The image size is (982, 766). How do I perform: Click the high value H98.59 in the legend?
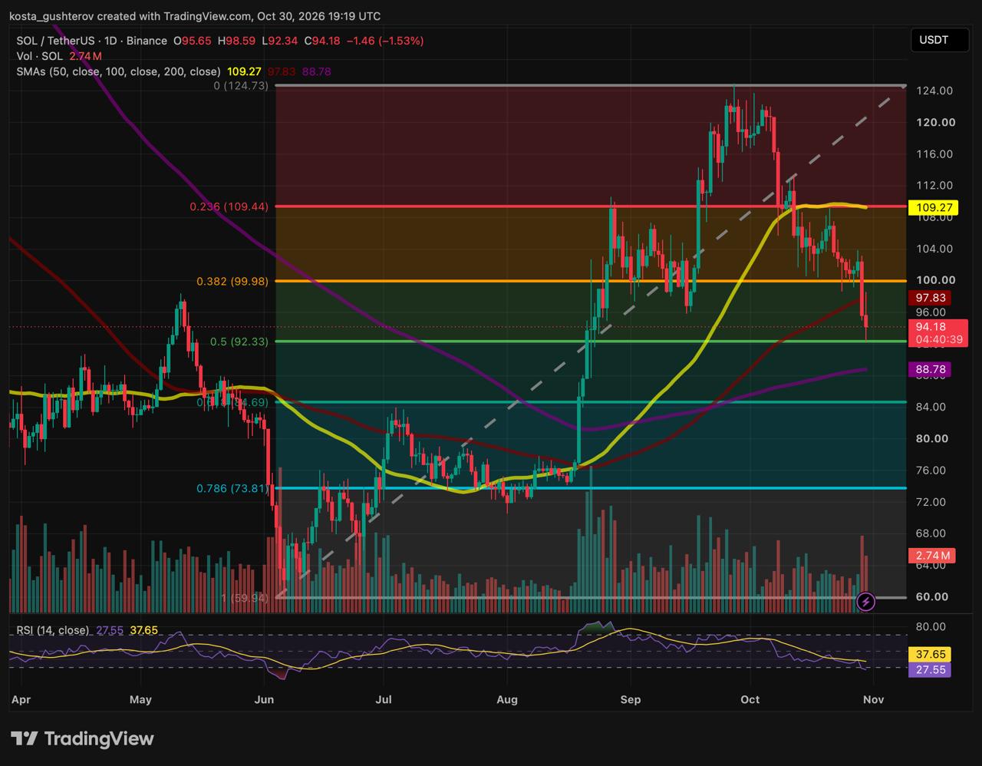[239, 41]
